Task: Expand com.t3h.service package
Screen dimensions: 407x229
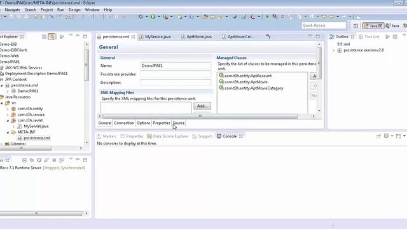Action: 8,114
